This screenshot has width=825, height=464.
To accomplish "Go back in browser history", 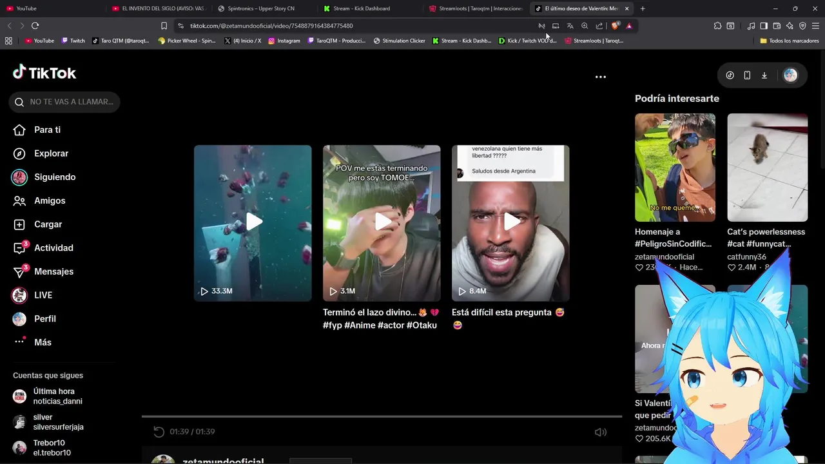I will click(9, 26).
